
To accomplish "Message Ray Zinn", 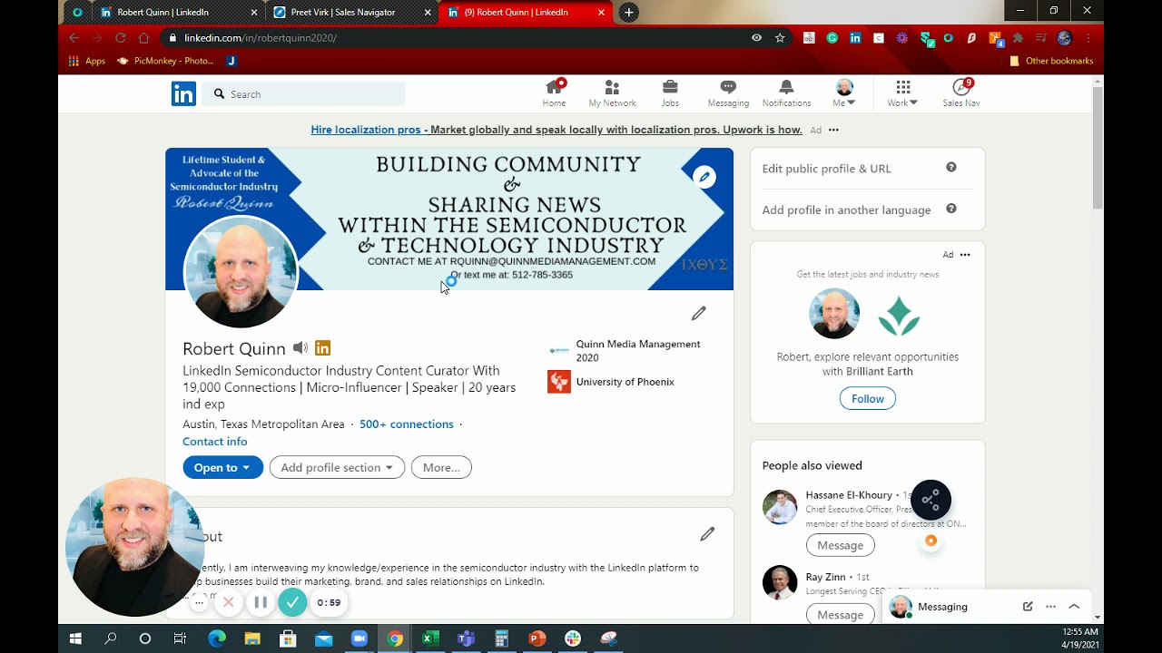I will (x=840, y=615).
